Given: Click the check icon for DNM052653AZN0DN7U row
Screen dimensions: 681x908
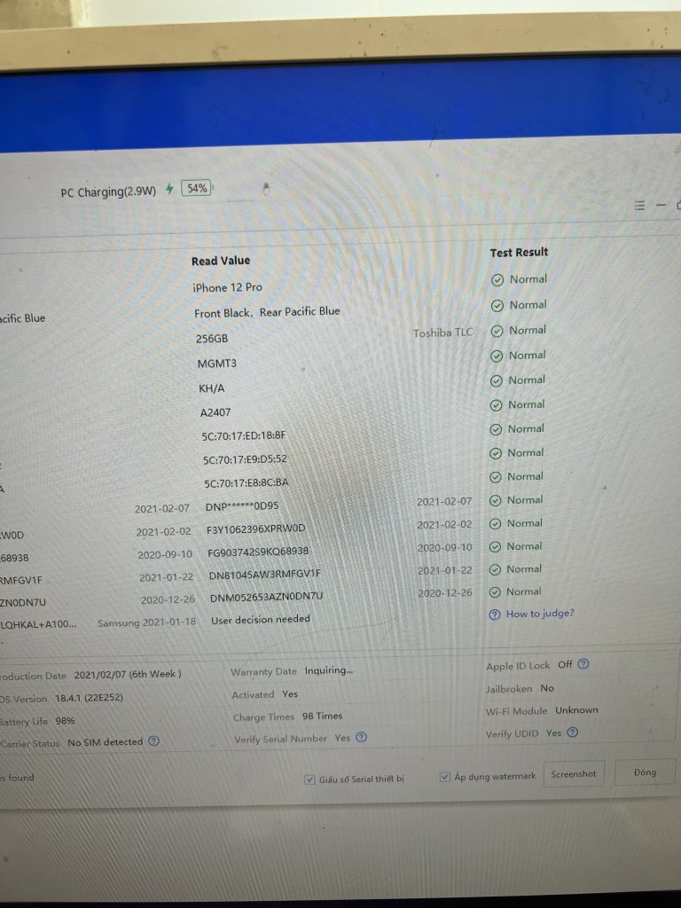Looking at the screenshot, I should tap(495, 592).
